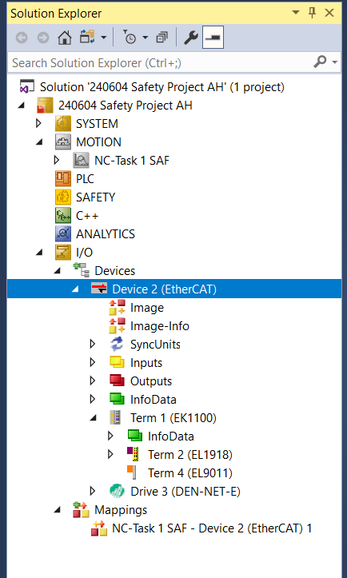The height and width of the screenshot is (578, 347).
Task: Click the Switch Views toolbar icon
Action: pyautogui.click(x=89, y=38)
